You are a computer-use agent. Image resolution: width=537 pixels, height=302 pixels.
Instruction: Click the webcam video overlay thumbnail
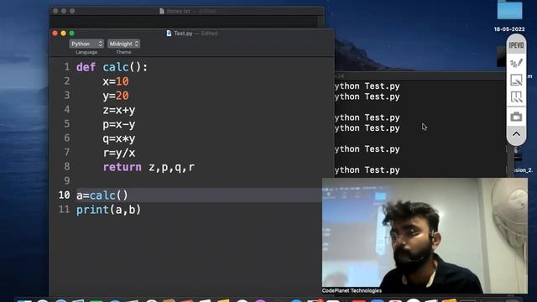pos(425,236)
